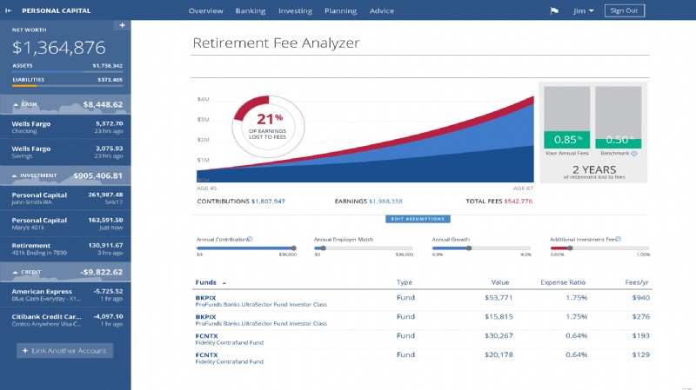Viewport: 696px width, 390px height.
Task: Select Personal Capital John Smith IRA account
Action: 66,198
